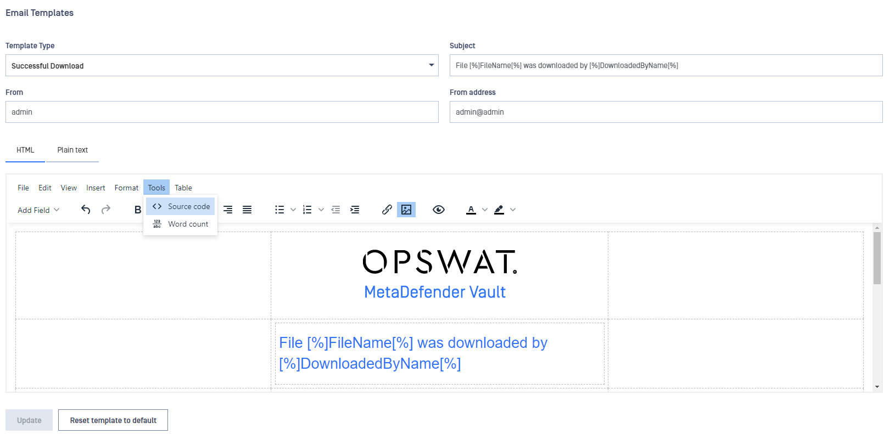The image size is (895, 434).
Task: Focus the Subject input field
Action: (666, 65)
